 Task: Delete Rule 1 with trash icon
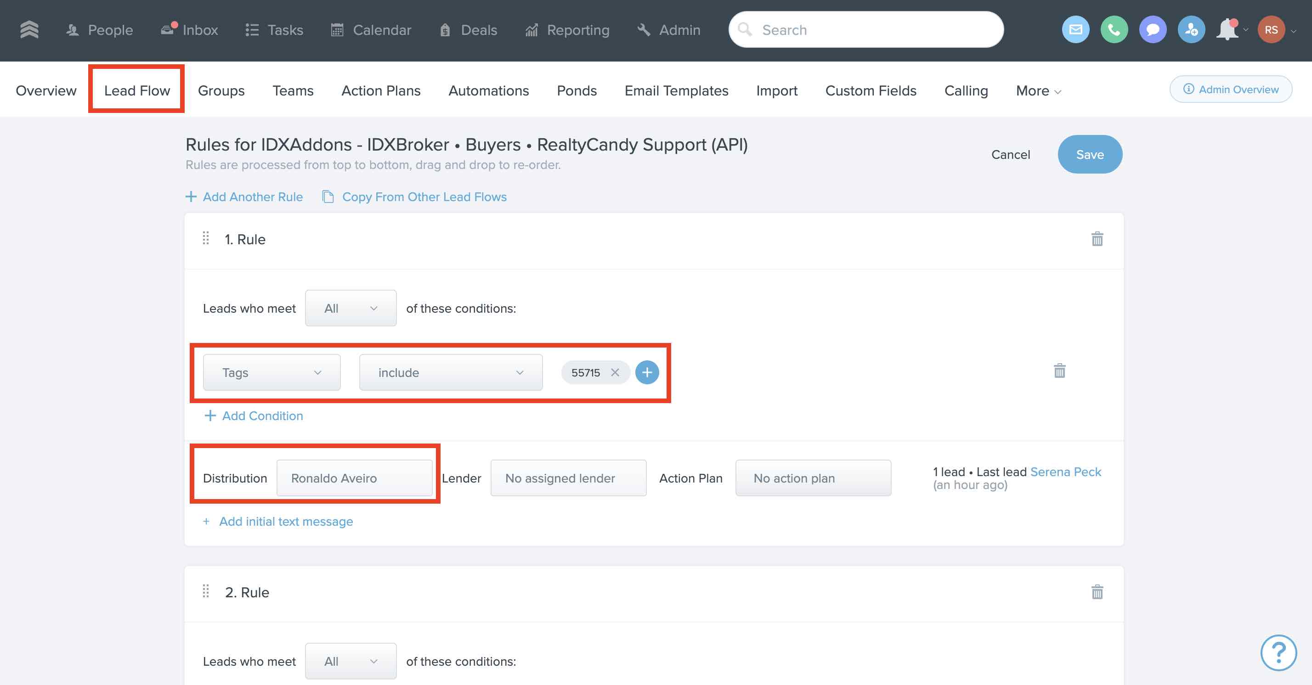(1097, 239)
